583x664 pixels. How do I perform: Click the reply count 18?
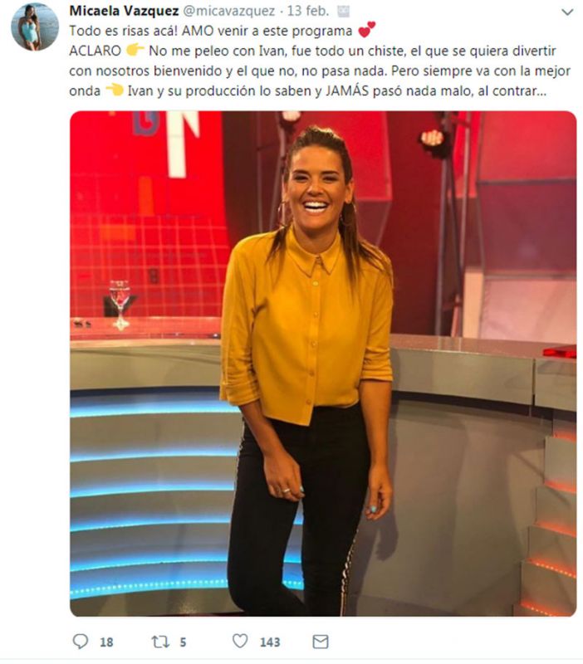tap(106, 642)
